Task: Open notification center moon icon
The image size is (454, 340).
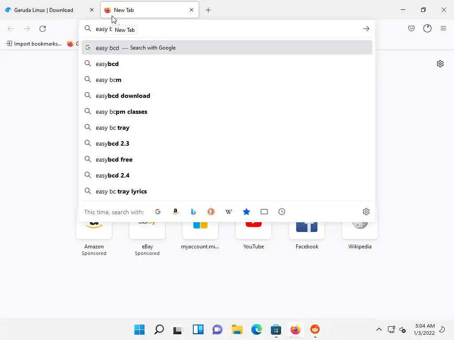Action: 442,329
